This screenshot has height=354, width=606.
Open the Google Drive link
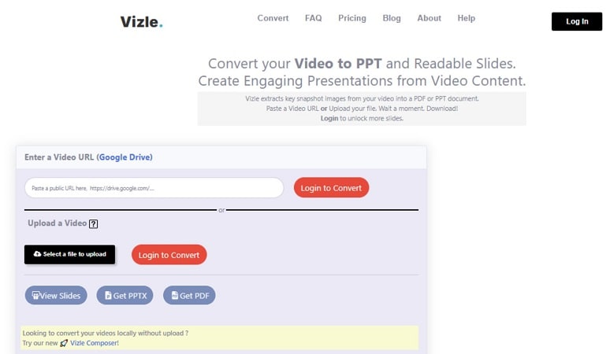pyautogui.click(x=125, y=157)
